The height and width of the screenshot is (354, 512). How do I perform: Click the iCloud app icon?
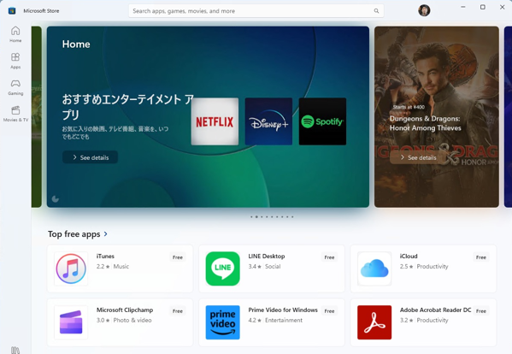[374, 268]
